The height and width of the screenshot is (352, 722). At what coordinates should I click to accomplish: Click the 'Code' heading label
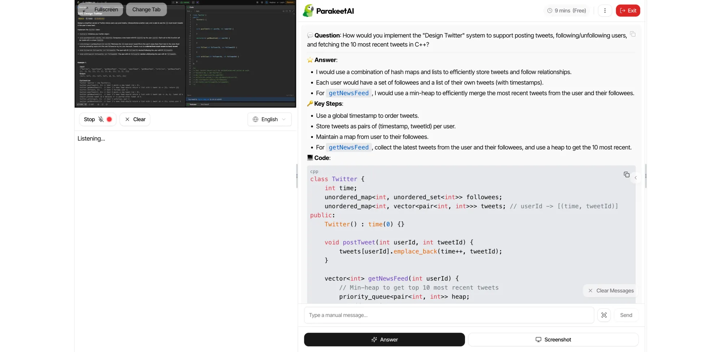click(x=322, y=158)
